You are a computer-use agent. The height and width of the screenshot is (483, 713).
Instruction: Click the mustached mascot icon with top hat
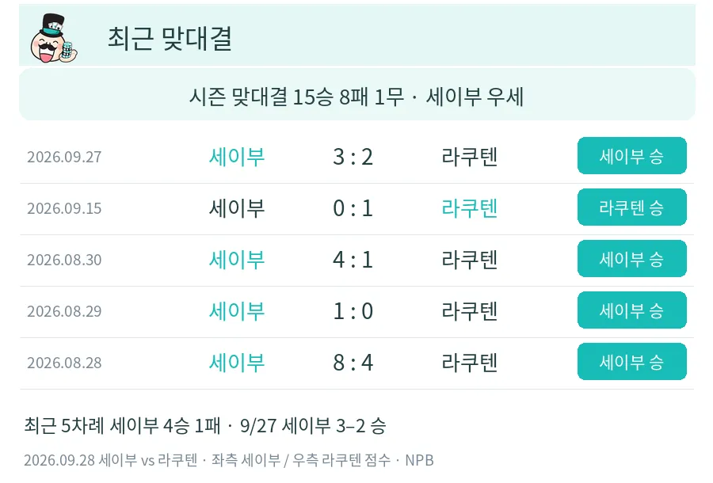click(x=54, y=38)
